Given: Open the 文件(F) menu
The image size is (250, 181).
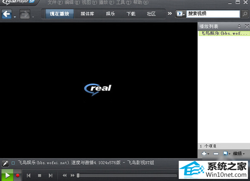Looking at the screenshot, I should pyautogui.click(x=55, y=3).
